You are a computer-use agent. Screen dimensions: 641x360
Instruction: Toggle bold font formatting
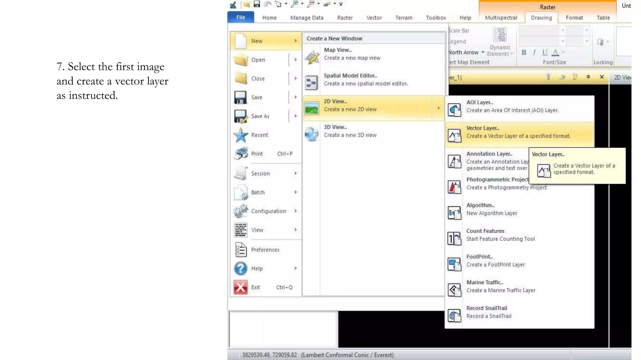point(524,52)
